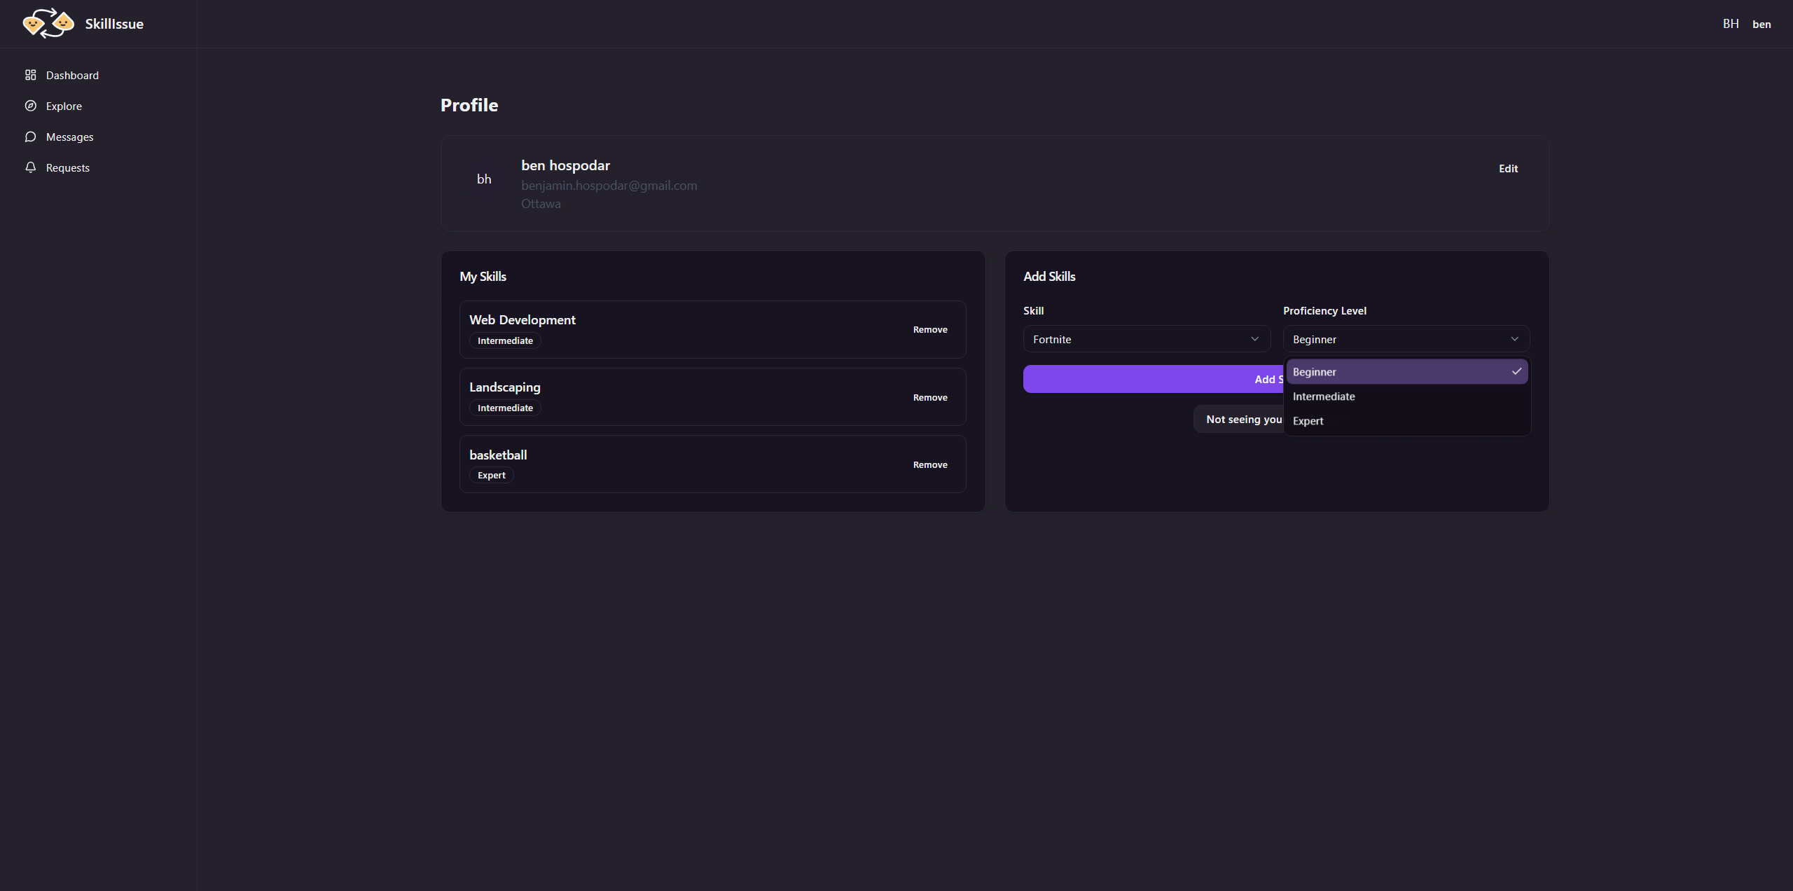Image resolution: width=1793 pixels, height=891 pixels.
Task: Click the Requests bell icon
Action: pos(31,167)
